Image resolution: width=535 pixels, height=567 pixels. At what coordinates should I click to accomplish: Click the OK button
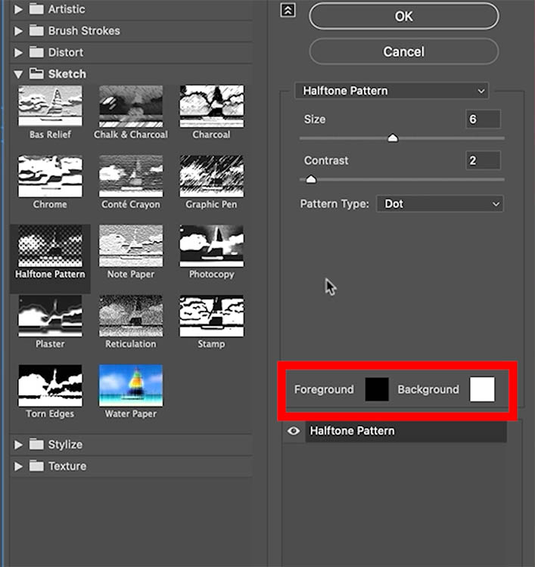[403, 16]
